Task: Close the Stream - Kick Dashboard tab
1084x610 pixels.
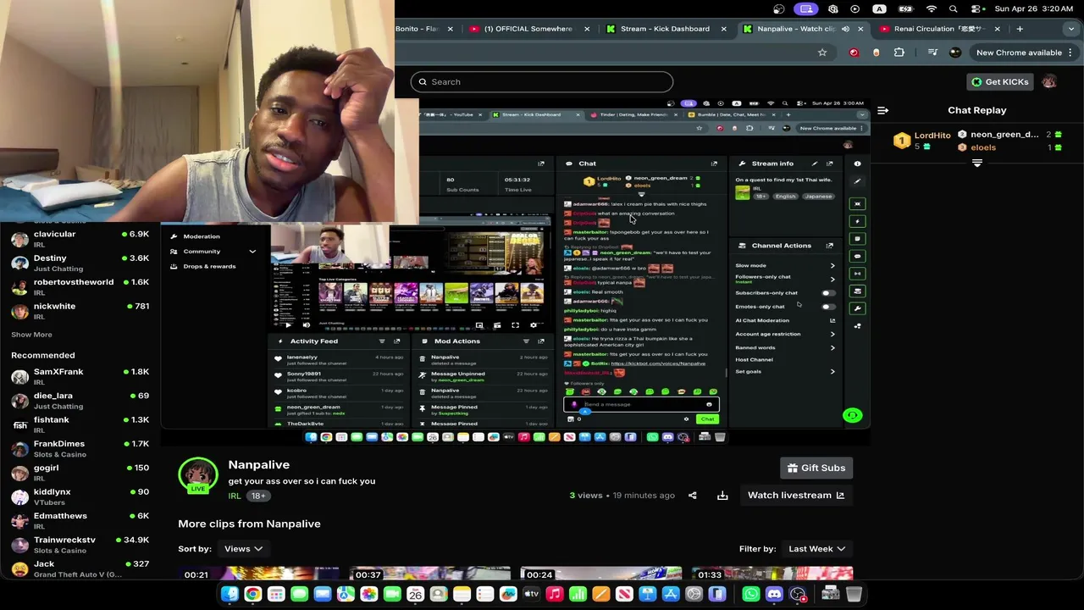Action: point(723,29)
